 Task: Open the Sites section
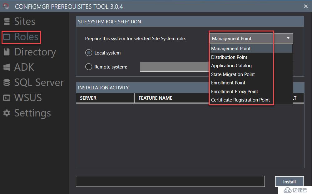pos(25,21)
